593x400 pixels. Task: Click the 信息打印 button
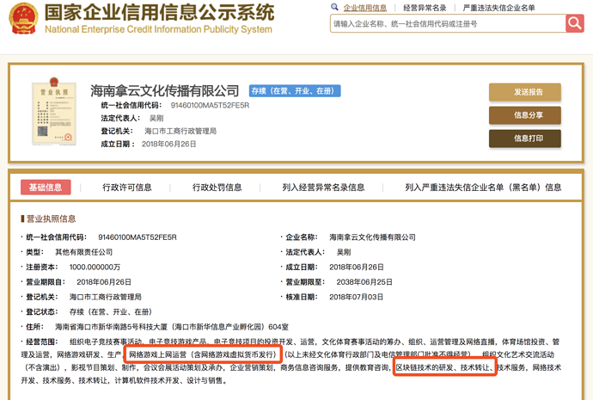(x=524, y=138)
